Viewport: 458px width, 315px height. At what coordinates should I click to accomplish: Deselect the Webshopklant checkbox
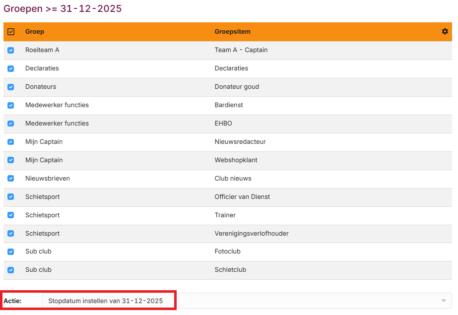click(10, 160)
